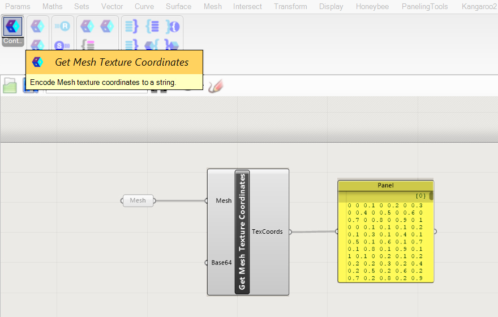Image resolution: width=498 pixels, height=317 pixels.
Task: Click the vertical Get Mesh Texture Coordinates name bar
Action: 242,232
